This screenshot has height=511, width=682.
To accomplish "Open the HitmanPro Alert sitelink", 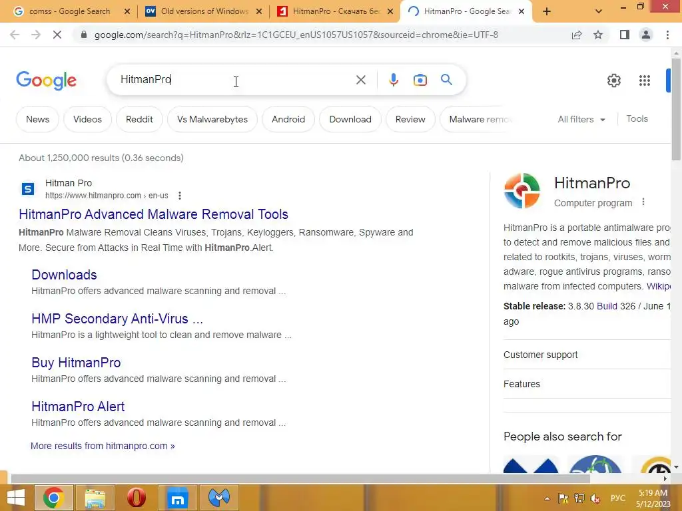I will tap(78, 407).
